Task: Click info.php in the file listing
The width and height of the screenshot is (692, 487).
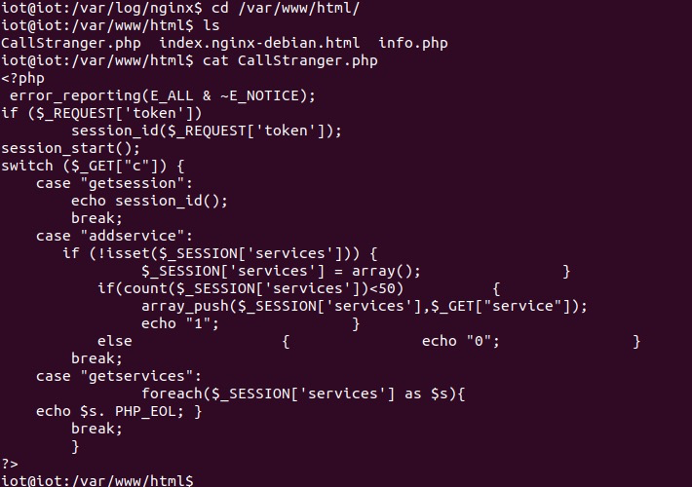Action: 413,43
